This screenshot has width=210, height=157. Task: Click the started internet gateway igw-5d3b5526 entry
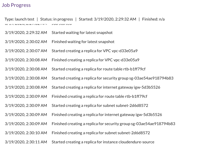coord(106,87)
